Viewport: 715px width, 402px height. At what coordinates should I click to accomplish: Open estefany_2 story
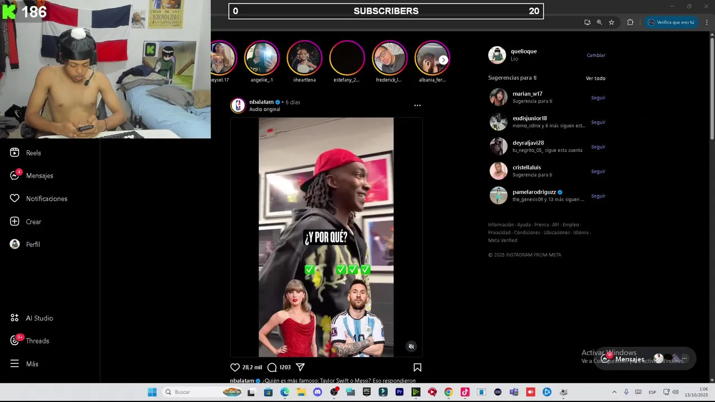[x=347, y=58]
